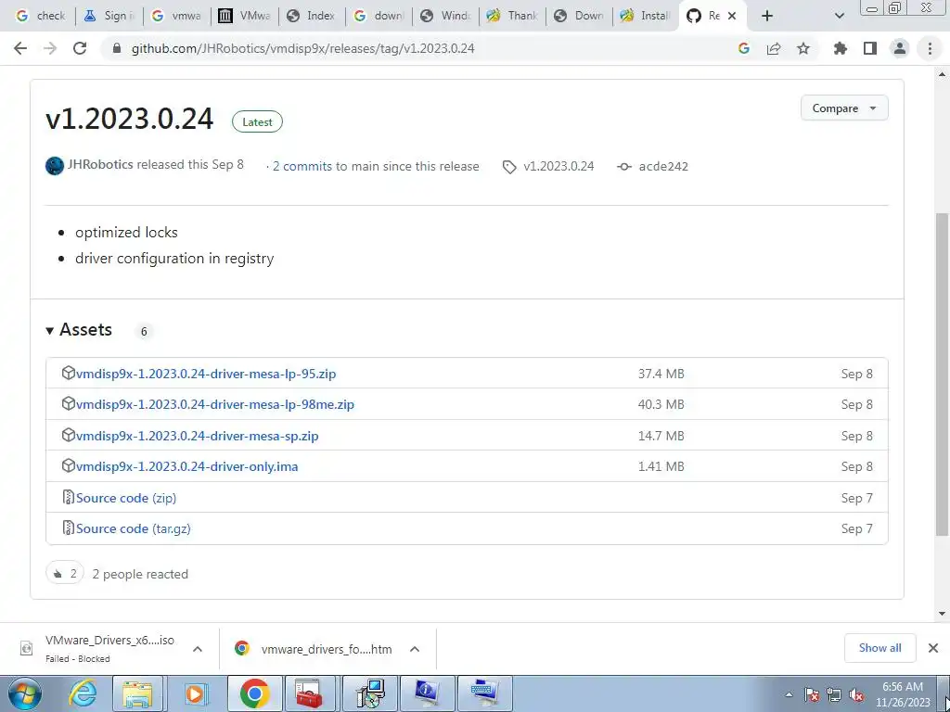The width and height of the screenshot is (950, 712).
Task: Close the downloads bar
Action: click(933, 648)
